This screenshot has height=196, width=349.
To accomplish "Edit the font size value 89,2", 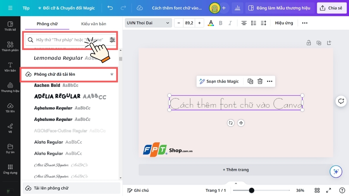I will click(189, 23).
